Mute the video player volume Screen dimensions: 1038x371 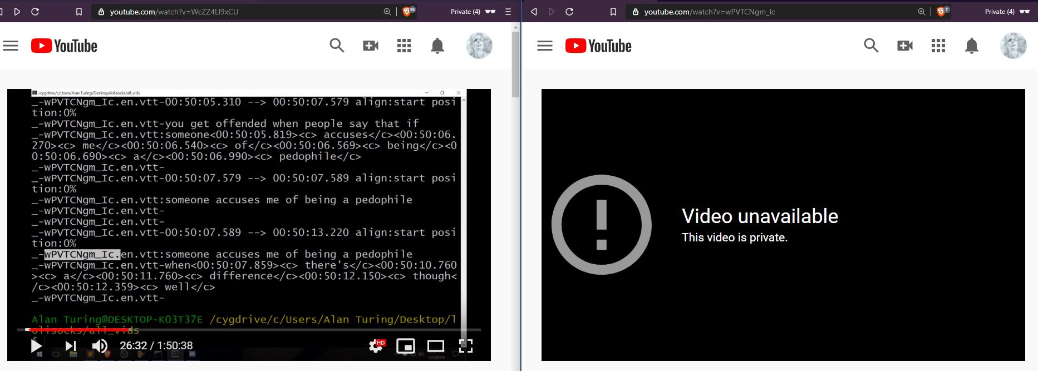pos(100,346)
